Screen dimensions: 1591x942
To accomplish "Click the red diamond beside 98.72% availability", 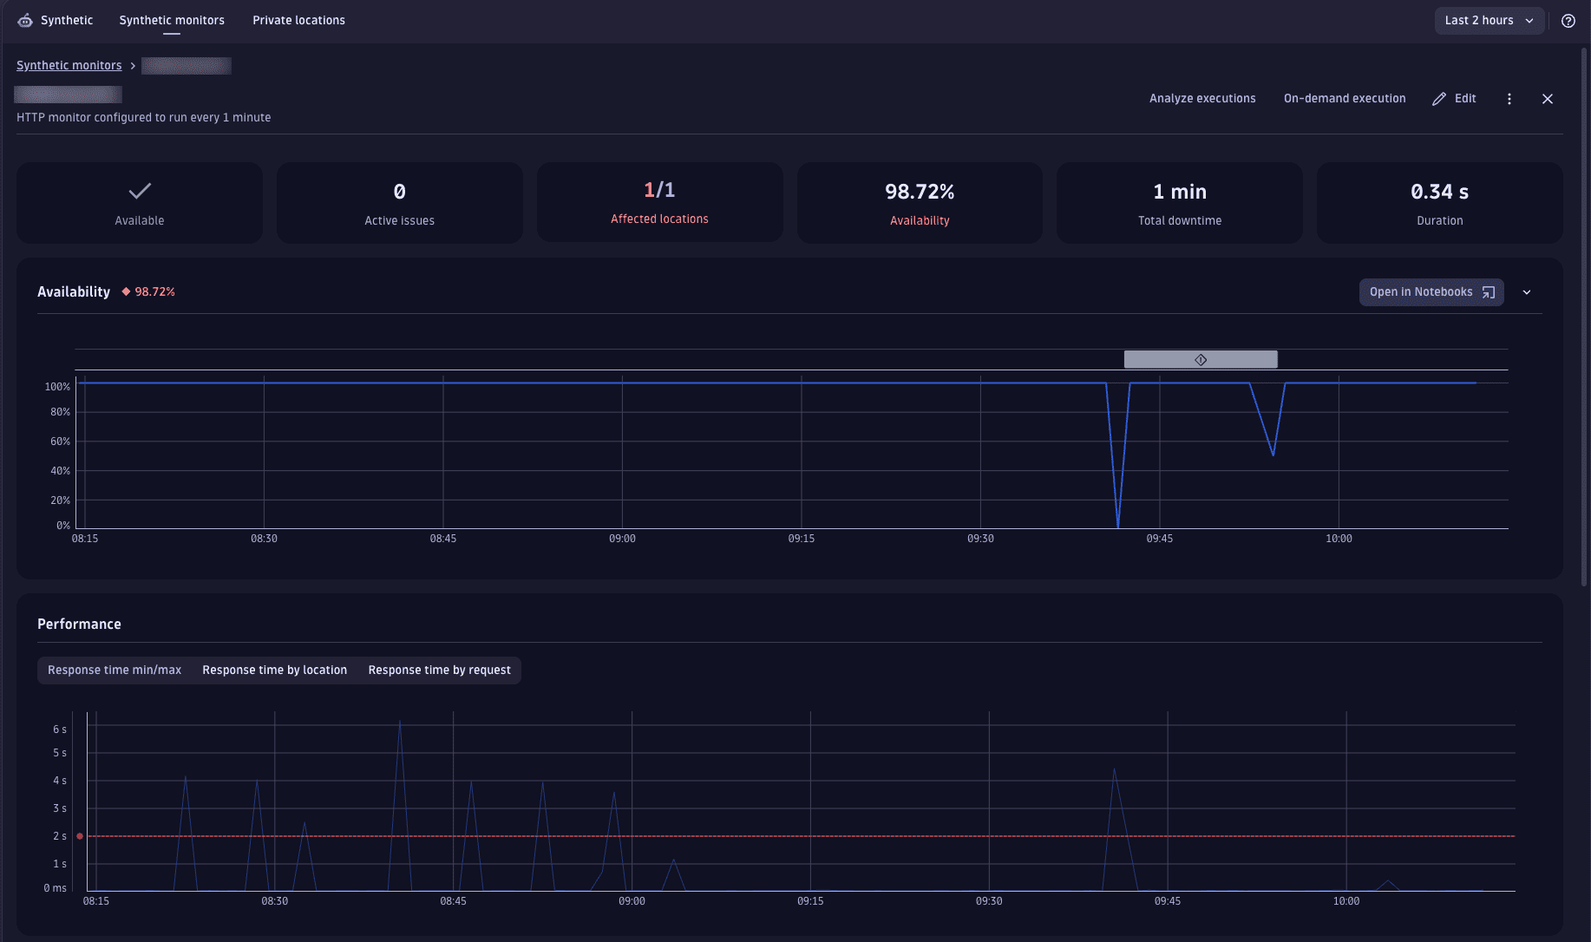I will tap(126, 291).
